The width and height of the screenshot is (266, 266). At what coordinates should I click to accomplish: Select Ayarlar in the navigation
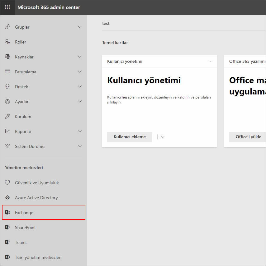[44, 102]
